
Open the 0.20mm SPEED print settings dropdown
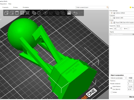[122, 13]
